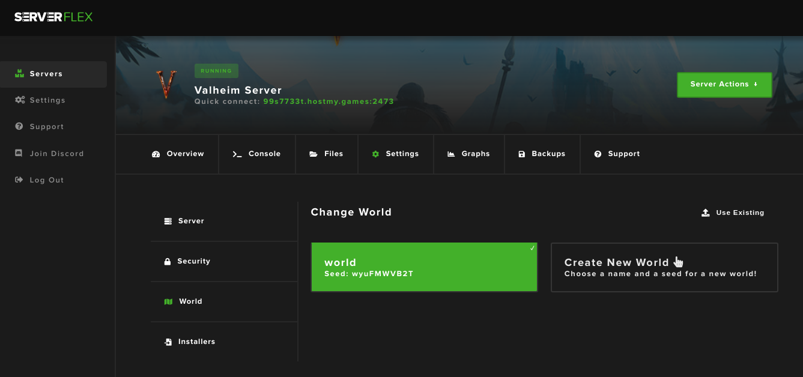Click the Join Discord icon
The width and height of the screenshot is (803, 377).
(x=19, y=153)
